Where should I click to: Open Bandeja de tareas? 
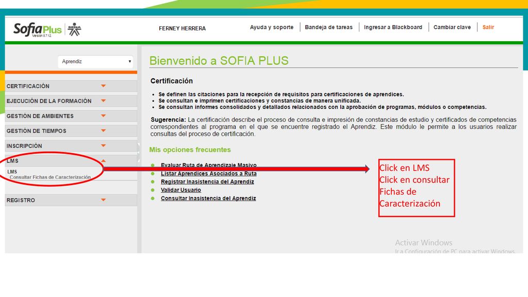tap(328, 27)
